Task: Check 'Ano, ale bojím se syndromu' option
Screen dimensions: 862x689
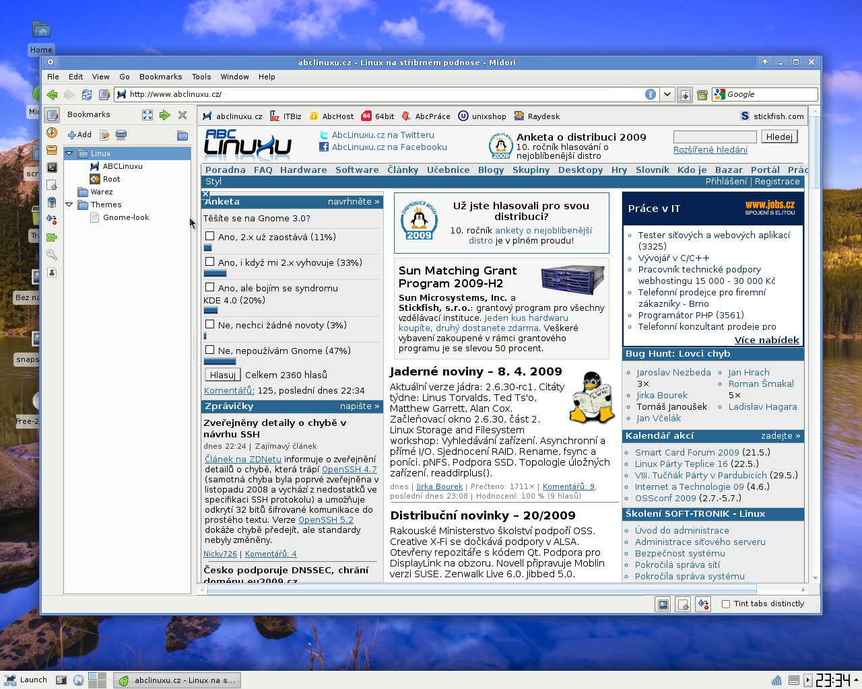Action: (x=210, y=287)
